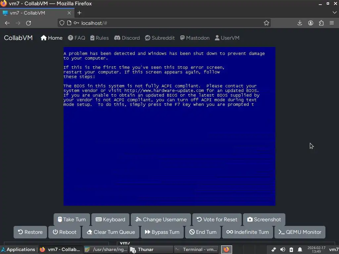Open the Applications menu in taskbar
This screenshot has width=339, height=254.
18,249
